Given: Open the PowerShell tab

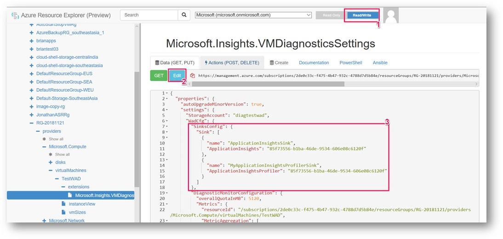Looking at the screenshot, I should pos(351,63).
